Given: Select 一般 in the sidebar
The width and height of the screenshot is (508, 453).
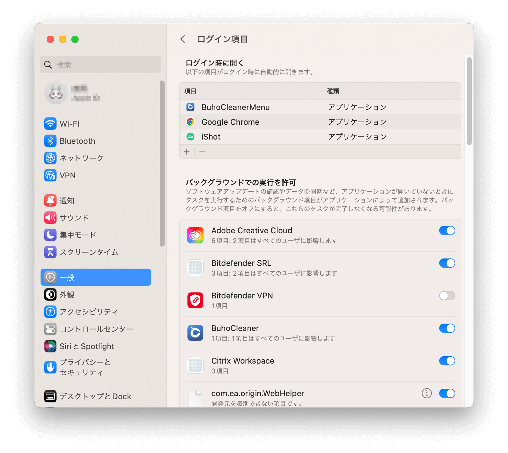Looking at the screenshot, I should (x=96, y=277).
